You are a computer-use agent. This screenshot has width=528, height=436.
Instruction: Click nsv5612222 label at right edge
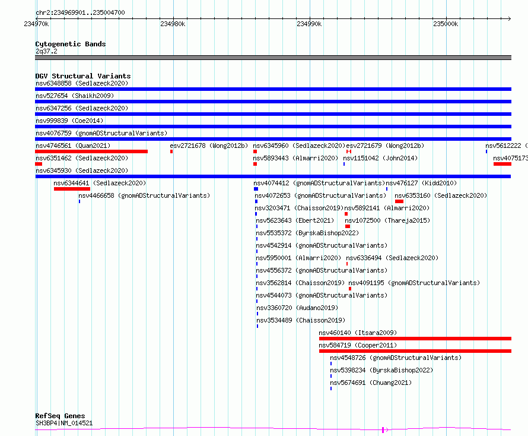pyautogui.click(x=507, y=146)
